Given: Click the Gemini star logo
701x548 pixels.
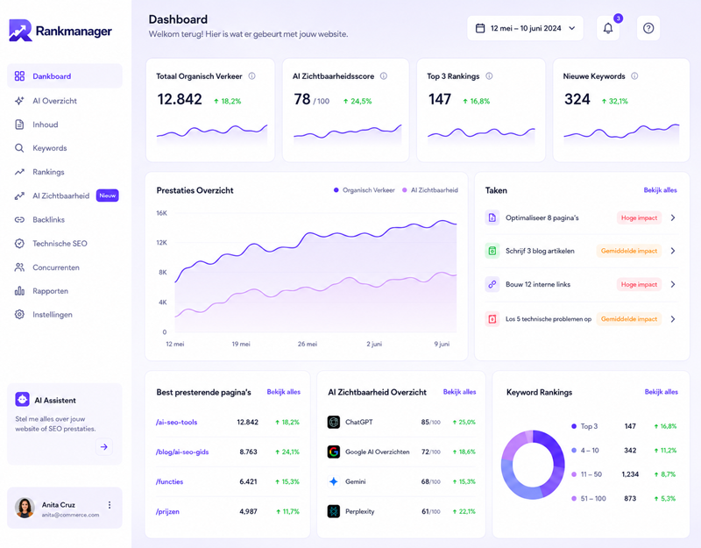Looking at the screenshot, I should 334,481.
